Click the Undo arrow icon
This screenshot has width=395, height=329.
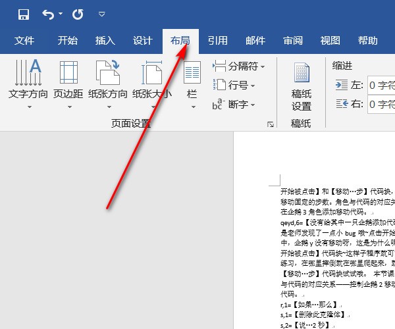pos(49,14)
